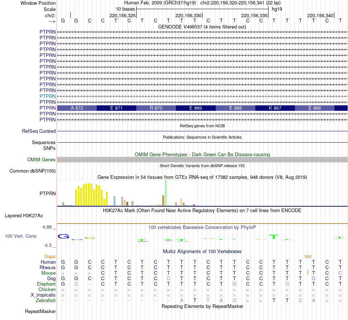The image size is (348, 320).
Task: Click the 100 Vert. Cons side label
Action: (21, 236)
